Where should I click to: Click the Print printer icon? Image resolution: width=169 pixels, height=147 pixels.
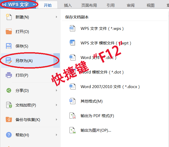9,75
